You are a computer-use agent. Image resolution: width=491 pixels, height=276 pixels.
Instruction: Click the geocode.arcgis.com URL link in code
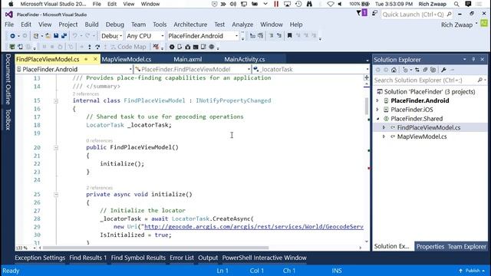(254, 227)
